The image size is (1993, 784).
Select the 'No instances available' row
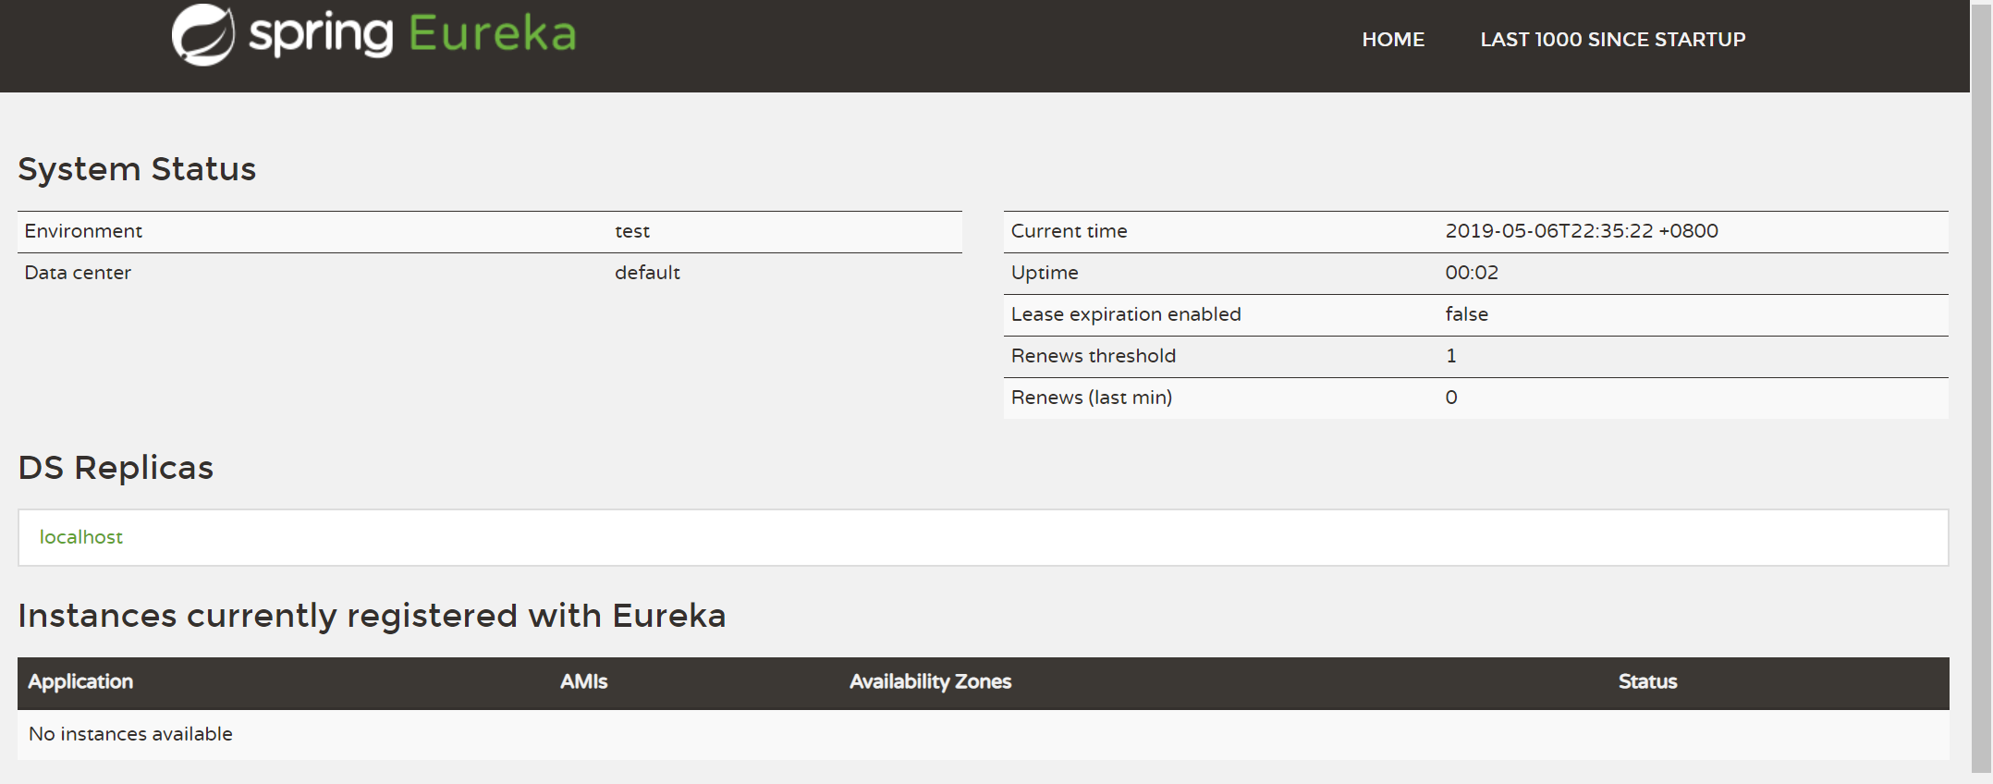click(984, 735)
